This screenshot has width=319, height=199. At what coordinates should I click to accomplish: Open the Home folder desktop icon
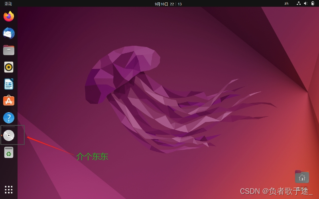pyautogui.click(x=302, y=177)
